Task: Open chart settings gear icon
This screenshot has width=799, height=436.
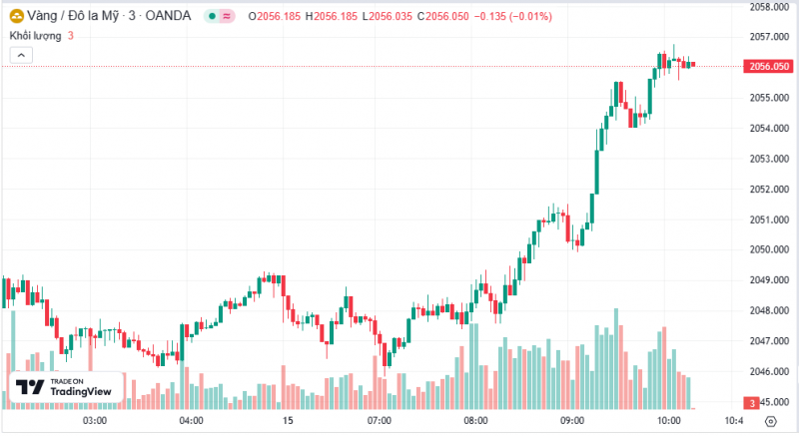Action: tap(769, 422)
